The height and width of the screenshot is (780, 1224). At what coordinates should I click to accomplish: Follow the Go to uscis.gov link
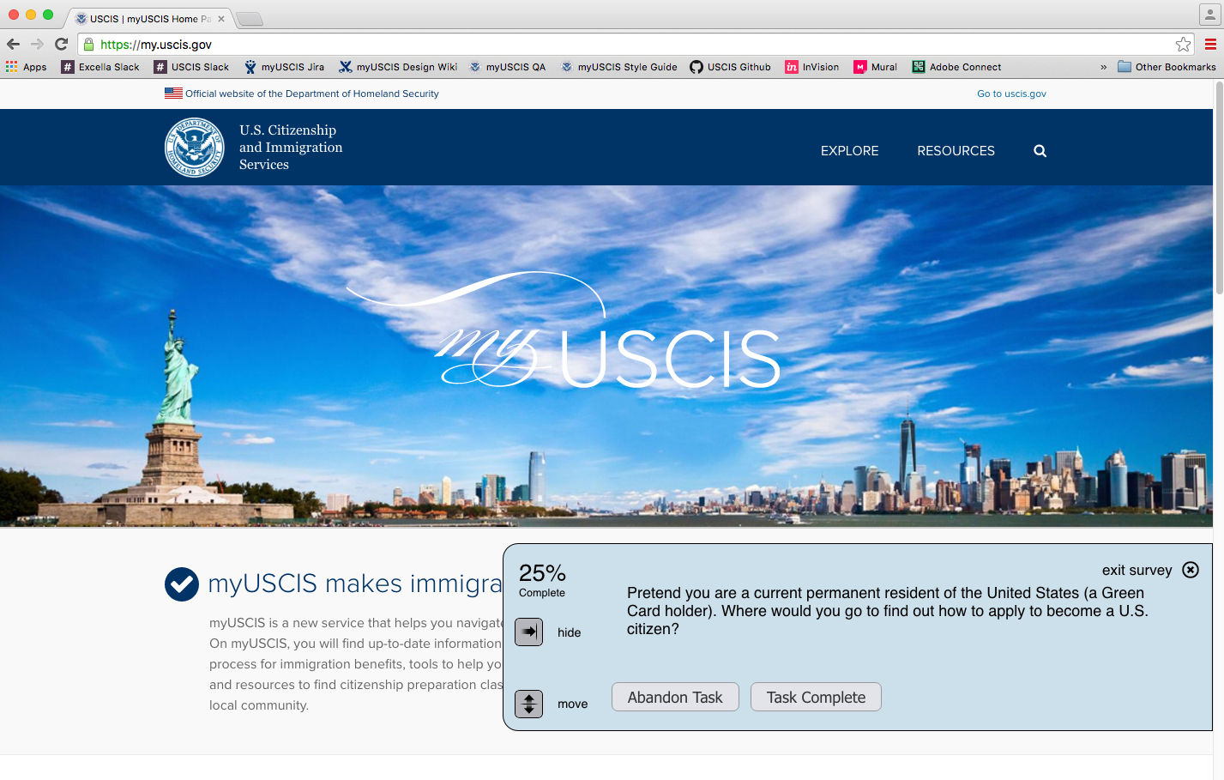pyautogui.click(x=1011, y=94)
